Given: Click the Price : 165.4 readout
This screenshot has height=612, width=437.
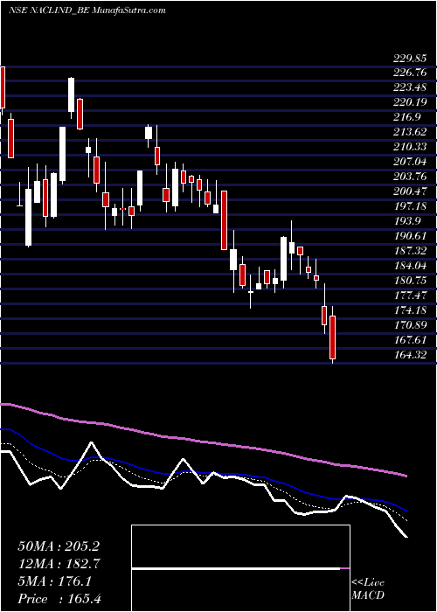Looking at the screenshot, I should point(59,599).
